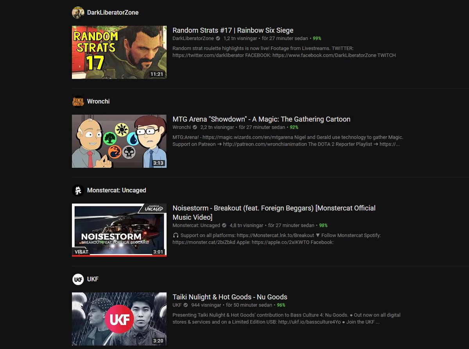
Task: Click the 3:20 duration badge
Action: pos(158,340)
